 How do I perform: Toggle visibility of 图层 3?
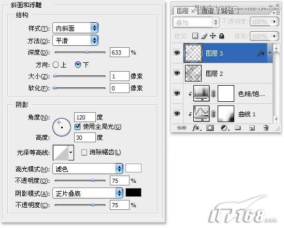click(x=177, y=53)
